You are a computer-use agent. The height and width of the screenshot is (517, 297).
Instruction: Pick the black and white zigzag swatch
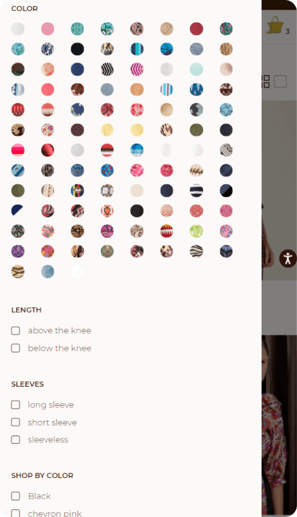pos(107,69)
